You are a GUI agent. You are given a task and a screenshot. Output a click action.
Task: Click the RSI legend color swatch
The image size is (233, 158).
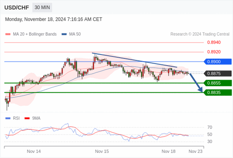(x=8, y=118)
